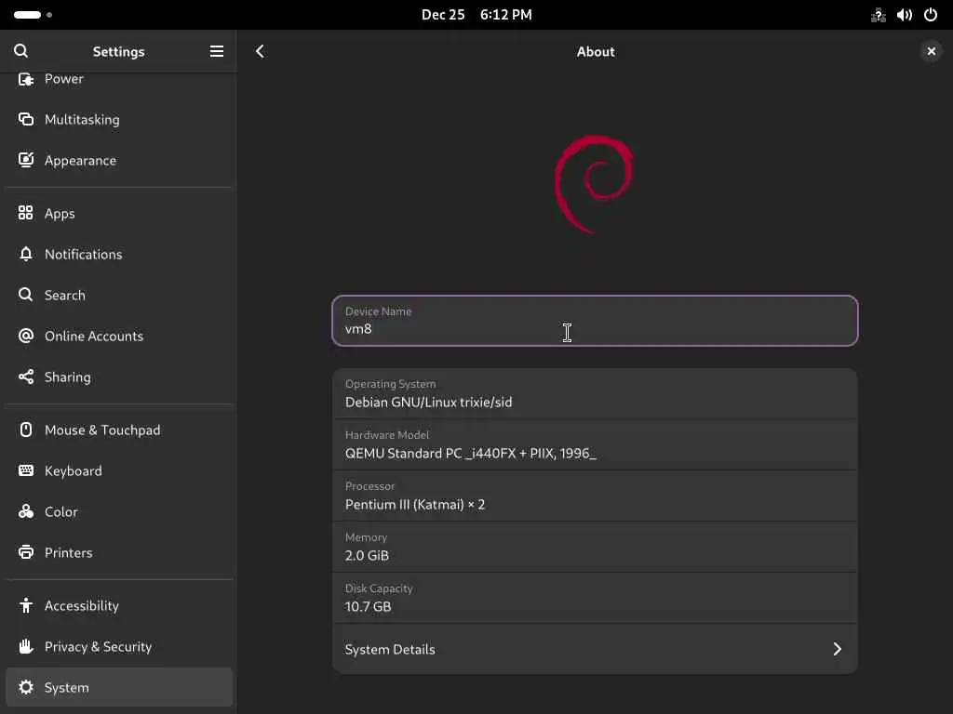Viewport: 953px width, 714px height.
Task: Open the clock showing Dec 25 6:12 PM
Action: click(x=476, y=15)
